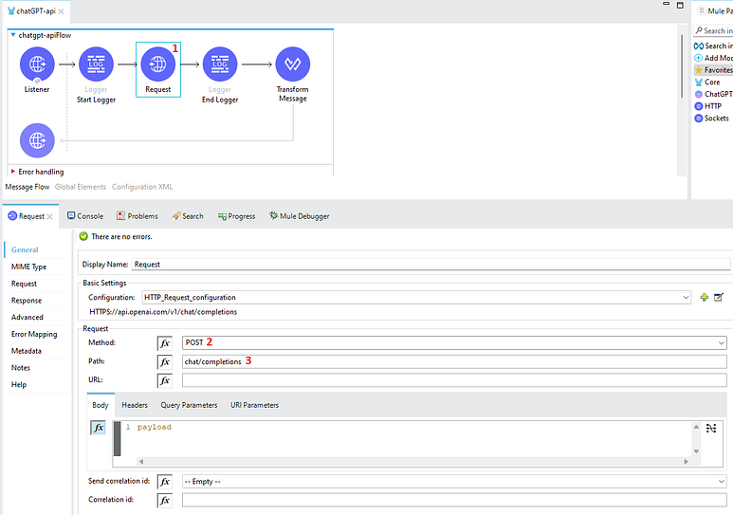Image resolution: width=733 pixels, height=515 pixels.
Task: Open the Send correlation id dropdown
Action: tap(454, 481)
